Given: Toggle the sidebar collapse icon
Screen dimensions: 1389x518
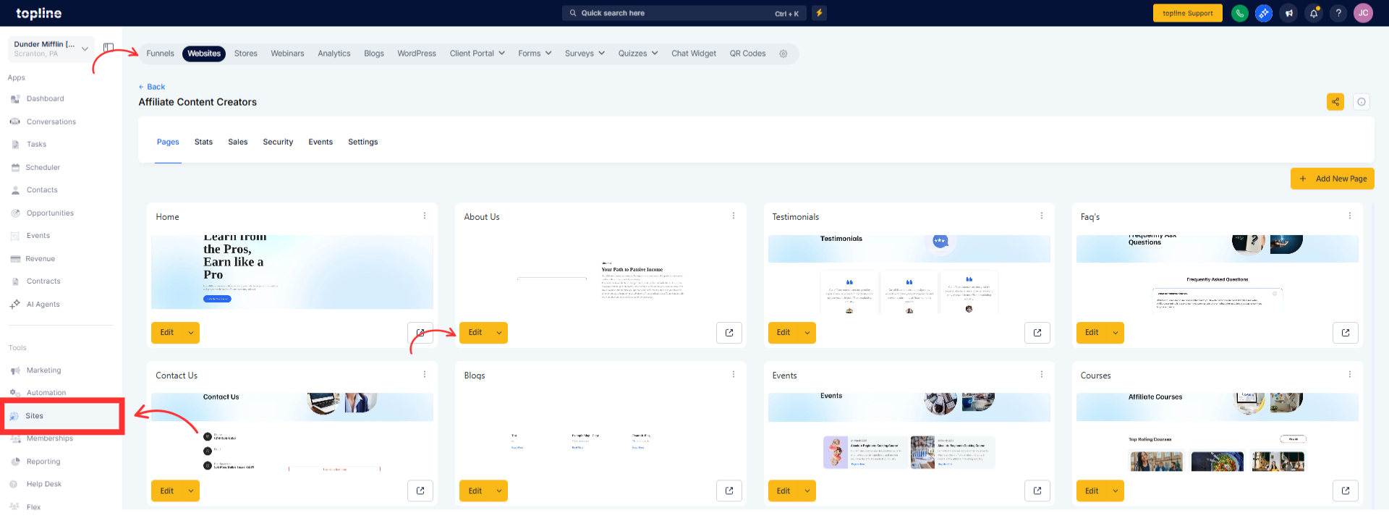Looking at the screenshot, I should tap(109, 48).
